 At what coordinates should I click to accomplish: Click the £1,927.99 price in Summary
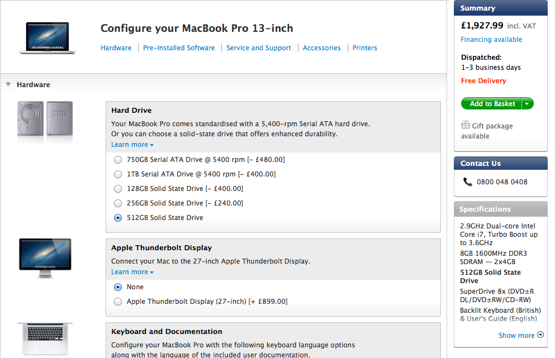pos(482,26)
